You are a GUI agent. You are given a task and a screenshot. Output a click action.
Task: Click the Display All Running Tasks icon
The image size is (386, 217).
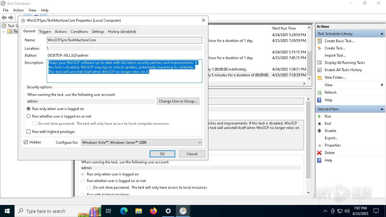point(319,63)
